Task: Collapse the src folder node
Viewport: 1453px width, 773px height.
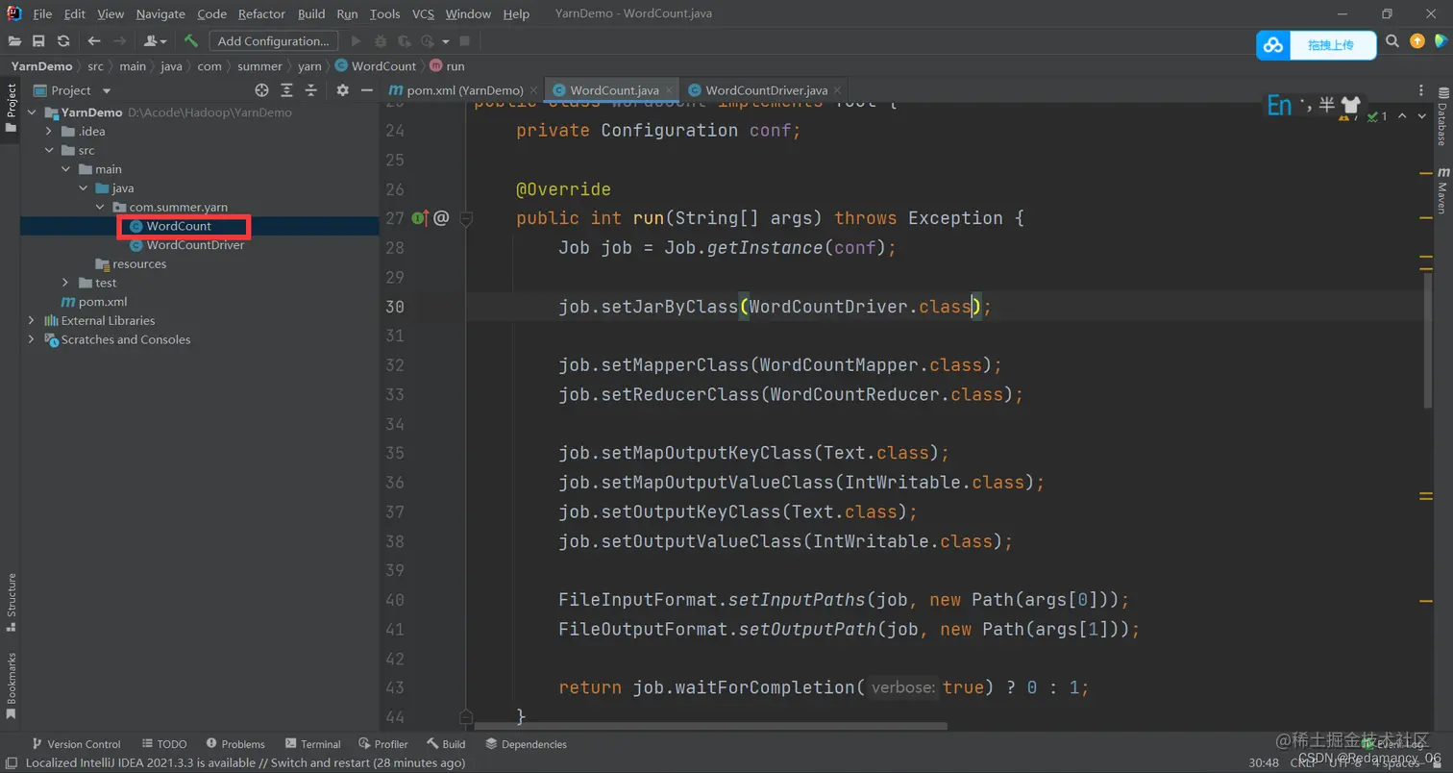Action: pos(48,151)
